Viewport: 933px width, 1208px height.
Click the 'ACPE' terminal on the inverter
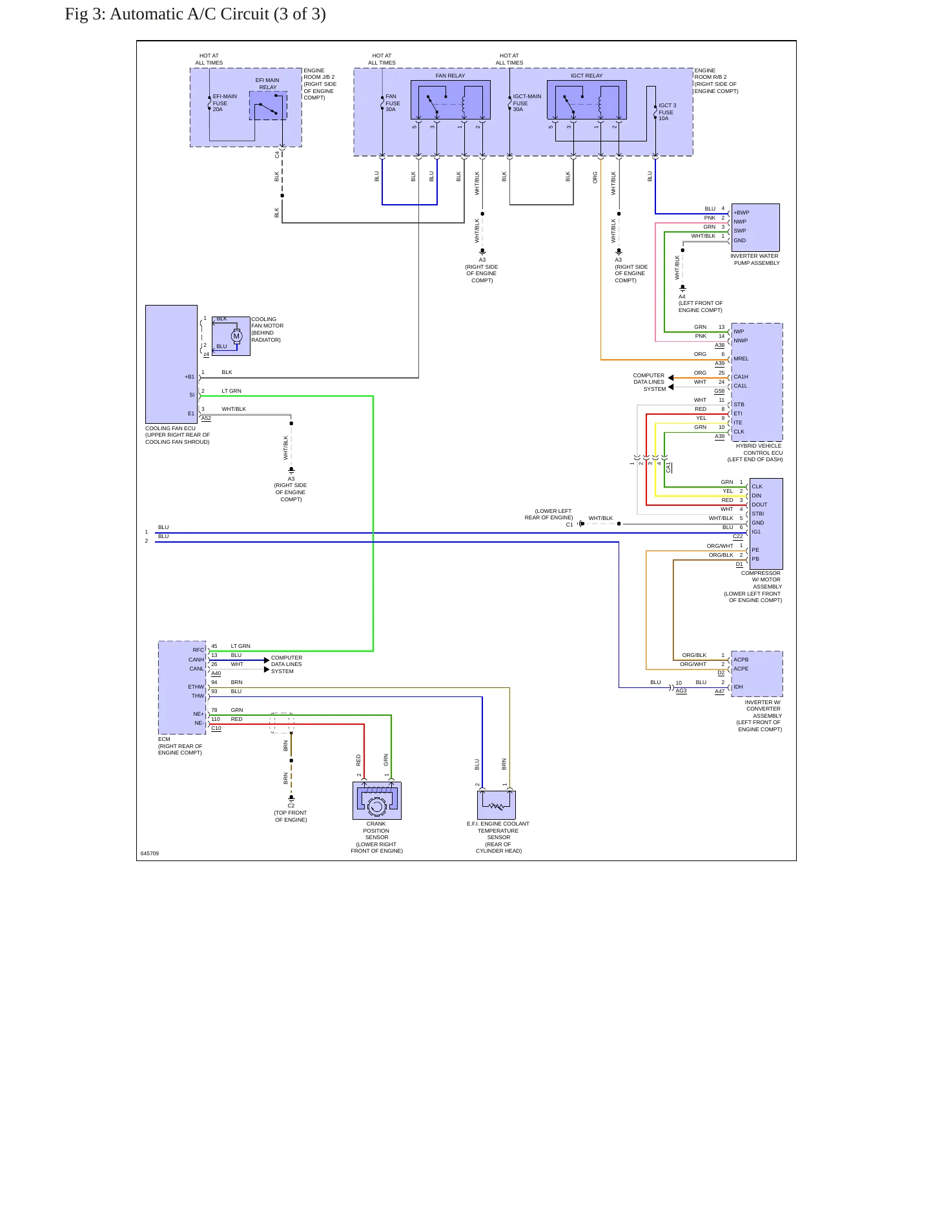pos(741,669)
